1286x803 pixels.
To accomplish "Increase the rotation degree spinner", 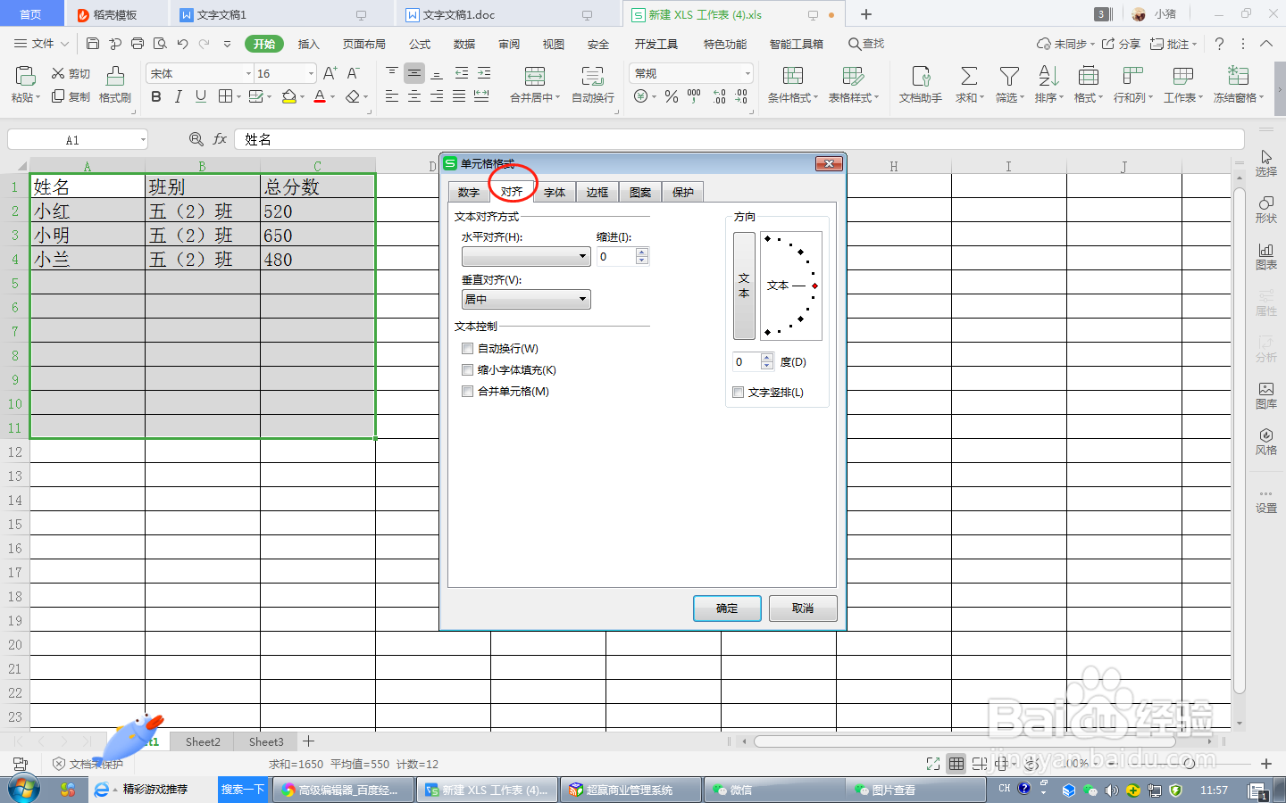I will (767, 358).
